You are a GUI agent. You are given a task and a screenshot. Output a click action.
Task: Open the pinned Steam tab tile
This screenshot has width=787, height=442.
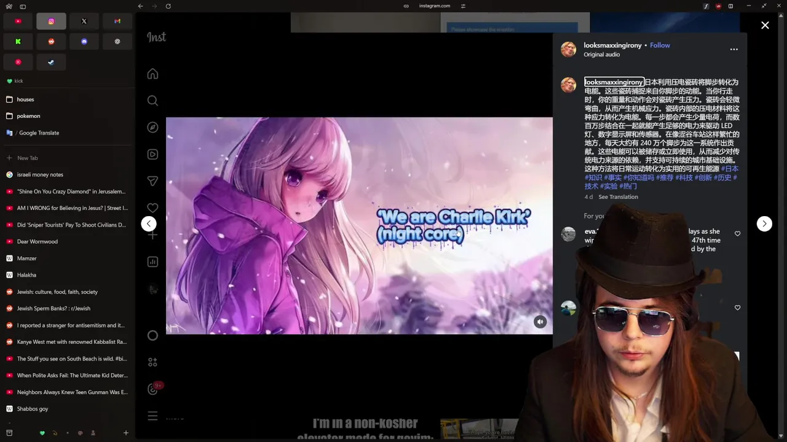coord(51,62)
